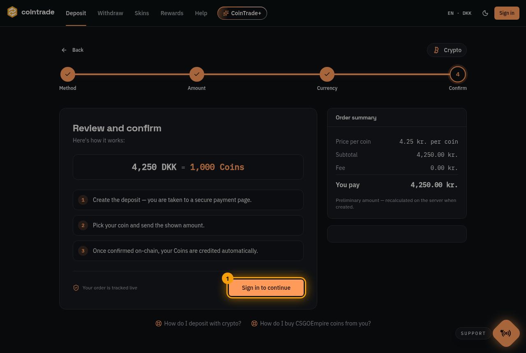This screenshot has width=526, height=353.
Task: Select step 4 Confirm circle
Action: click(458, 74)
